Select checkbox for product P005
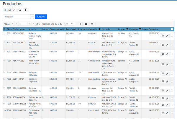The width and height of the screenshot is (177, 119). (x=172, y=74)
